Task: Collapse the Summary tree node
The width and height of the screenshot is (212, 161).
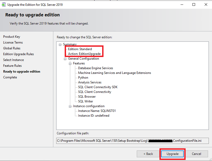Action: point(60,45)
